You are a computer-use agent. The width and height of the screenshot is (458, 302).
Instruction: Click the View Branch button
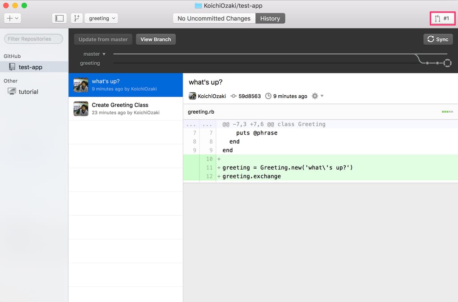click(156, 39)
